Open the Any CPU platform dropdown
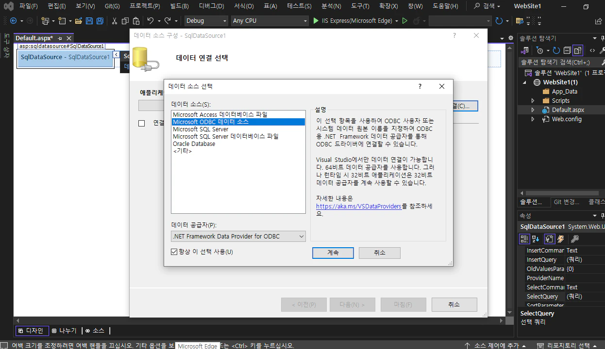The width and height of the screenshot is (605, 349). pos(269,21)
